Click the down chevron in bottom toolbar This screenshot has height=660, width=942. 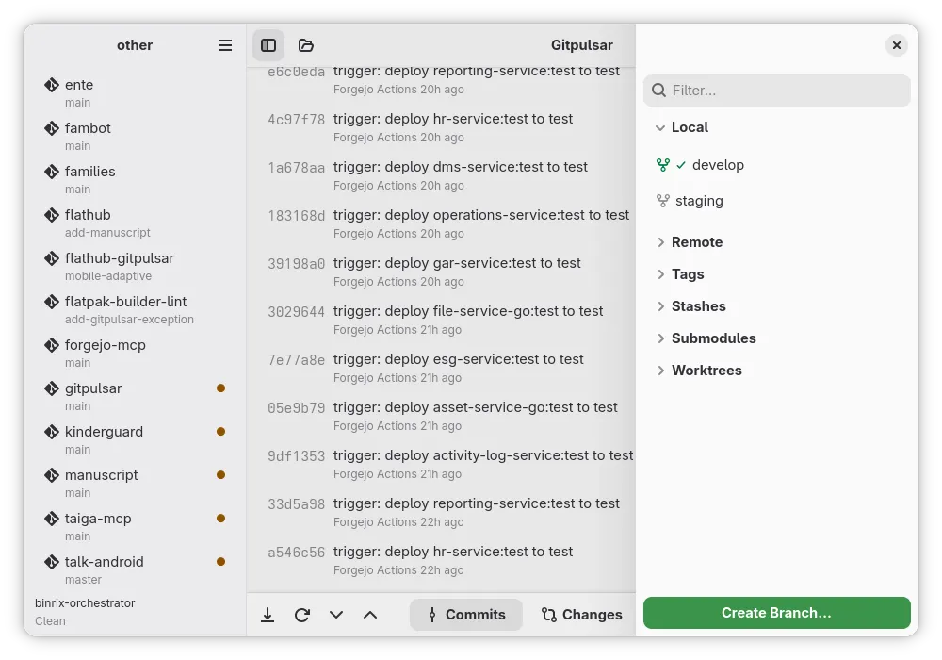click(336, 615)
